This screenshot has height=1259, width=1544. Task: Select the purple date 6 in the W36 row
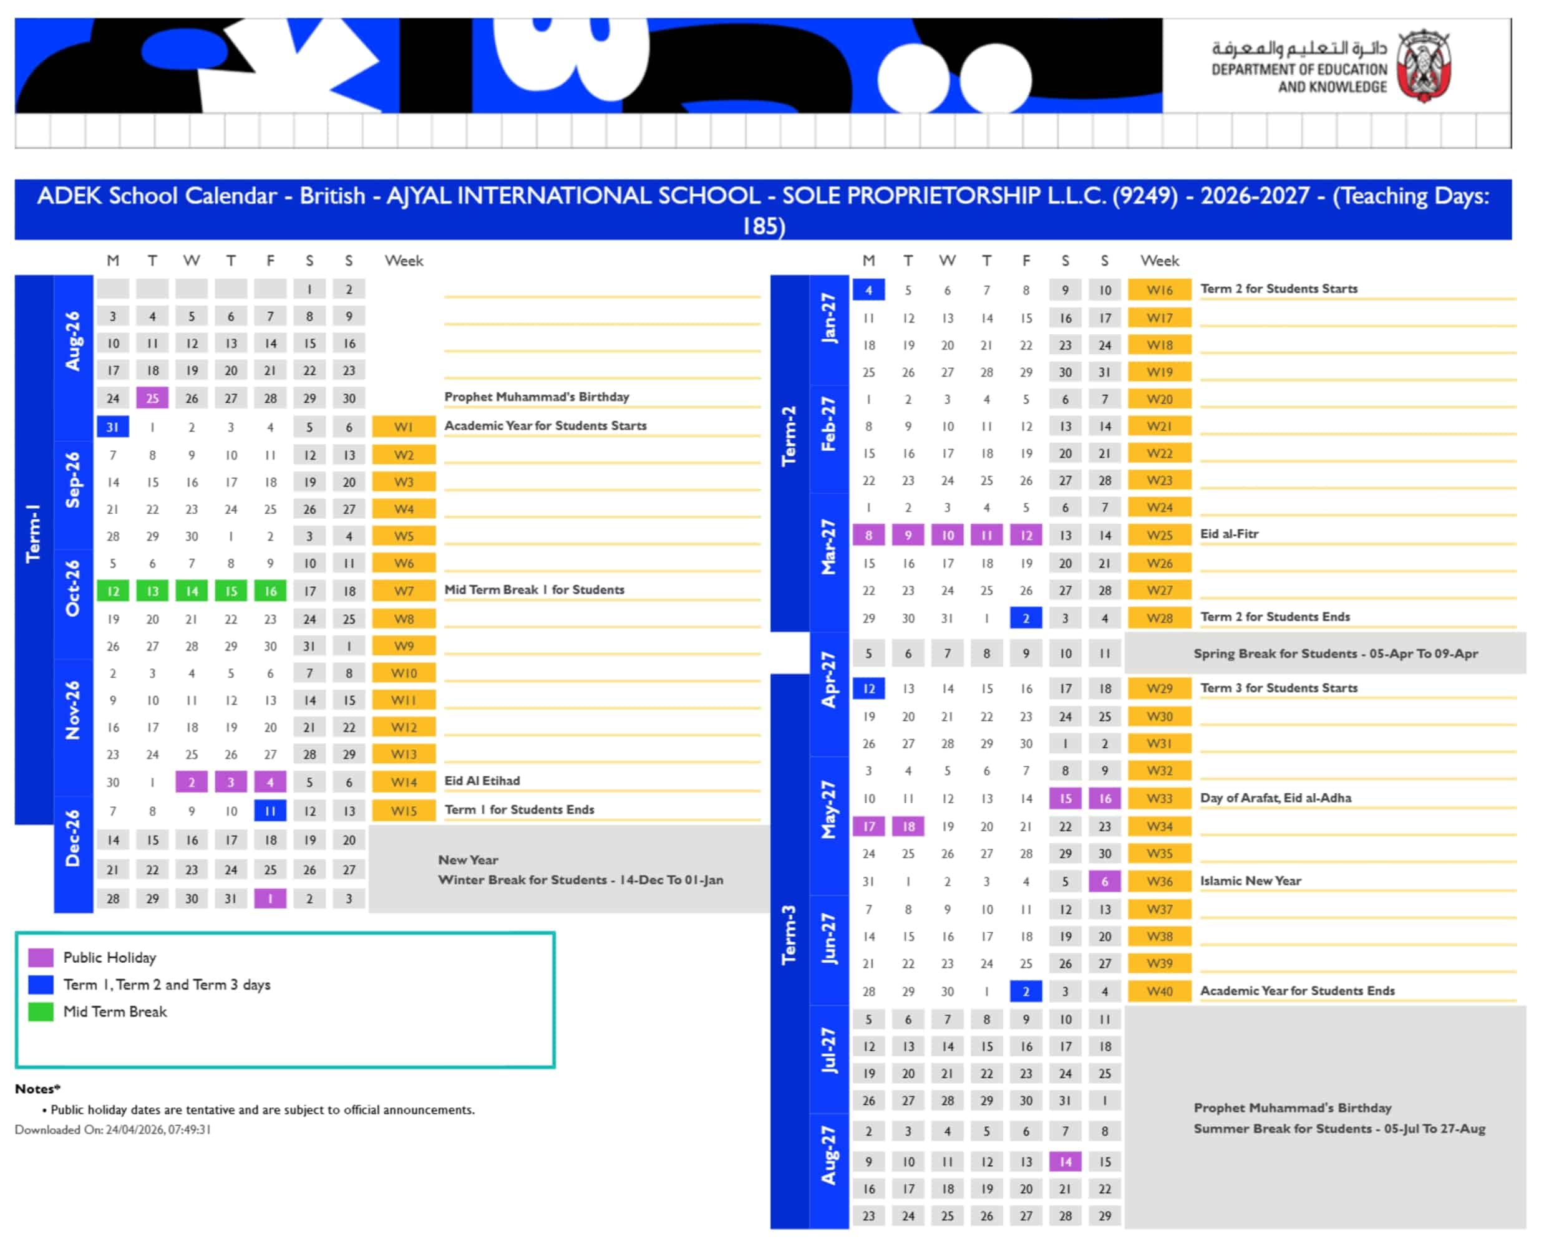click(1104, 882)
